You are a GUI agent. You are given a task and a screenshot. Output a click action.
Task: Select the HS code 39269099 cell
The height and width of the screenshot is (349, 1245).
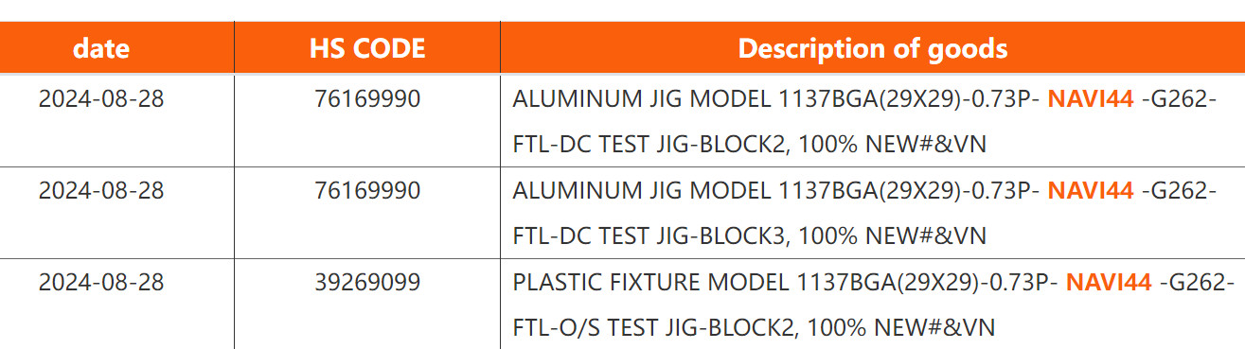pyautogui.click(x=367, y=283)
